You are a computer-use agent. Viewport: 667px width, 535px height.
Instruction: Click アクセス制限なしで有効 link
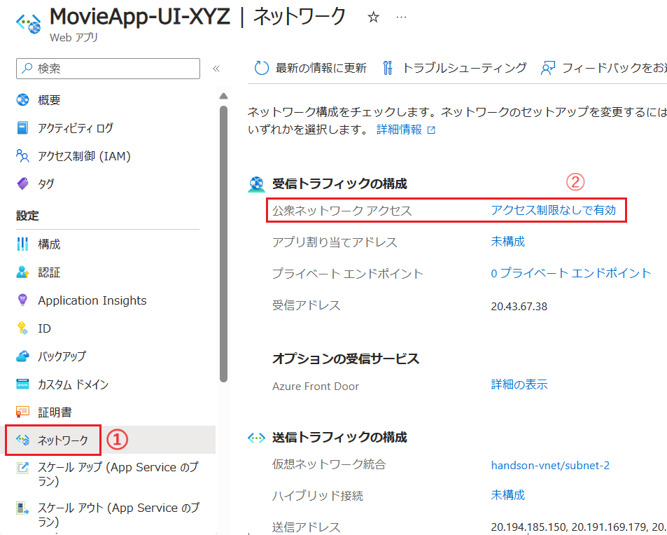click(553, 210)
